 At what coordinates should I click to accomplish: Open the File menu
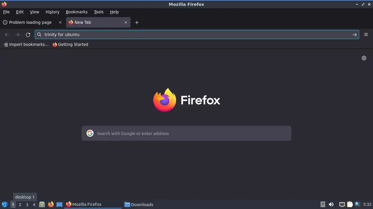click(6, 12)
